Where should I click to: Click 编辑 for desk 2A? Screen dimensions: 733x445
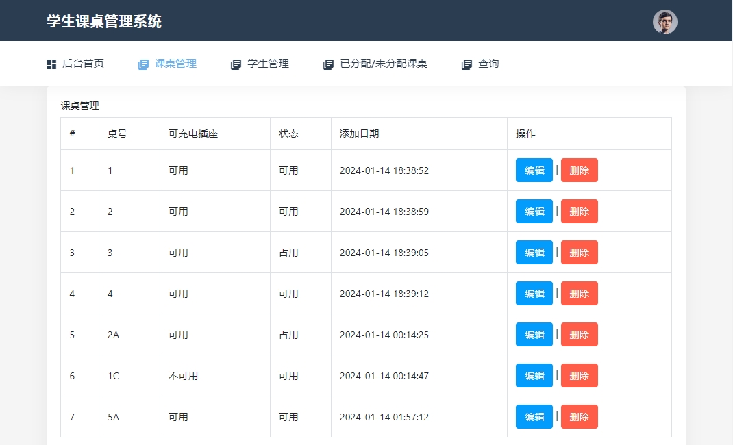pyautogui.click(x=534, y=335)
